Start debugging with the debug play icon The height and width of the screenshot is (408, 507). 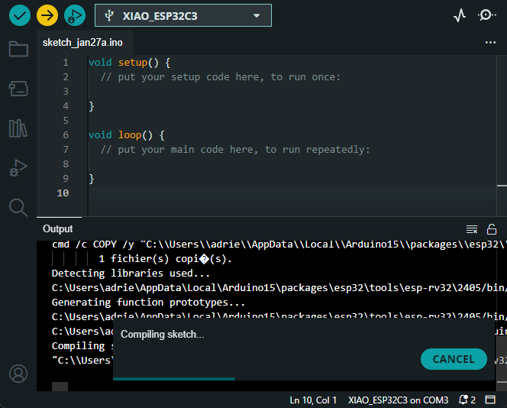pos(74,15)
